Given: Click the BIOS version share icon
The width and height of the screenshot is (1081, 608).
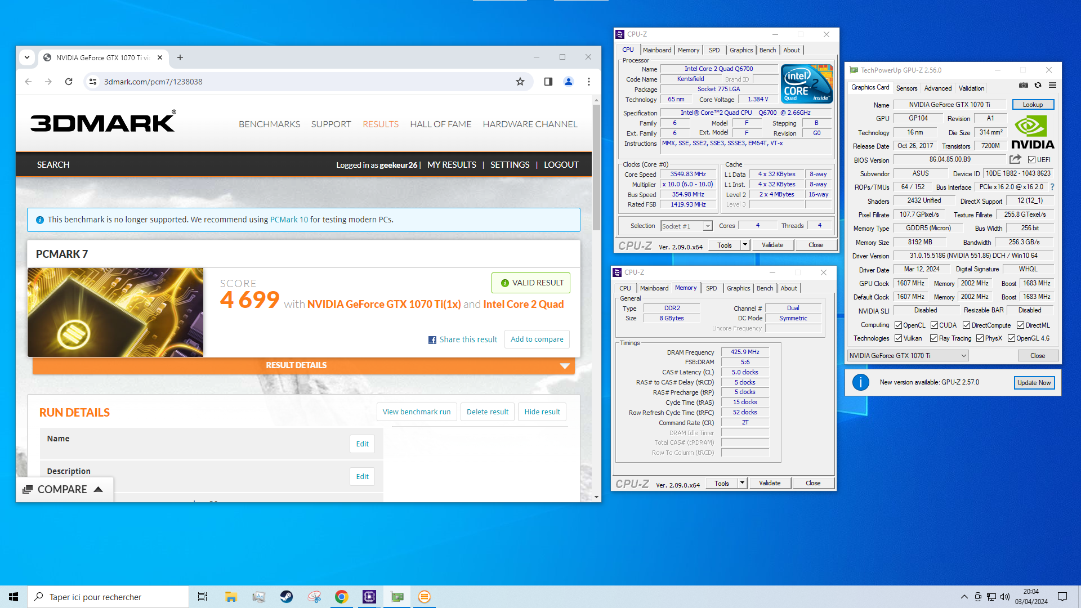Looking at the screenshot, I should (1015, 159).
